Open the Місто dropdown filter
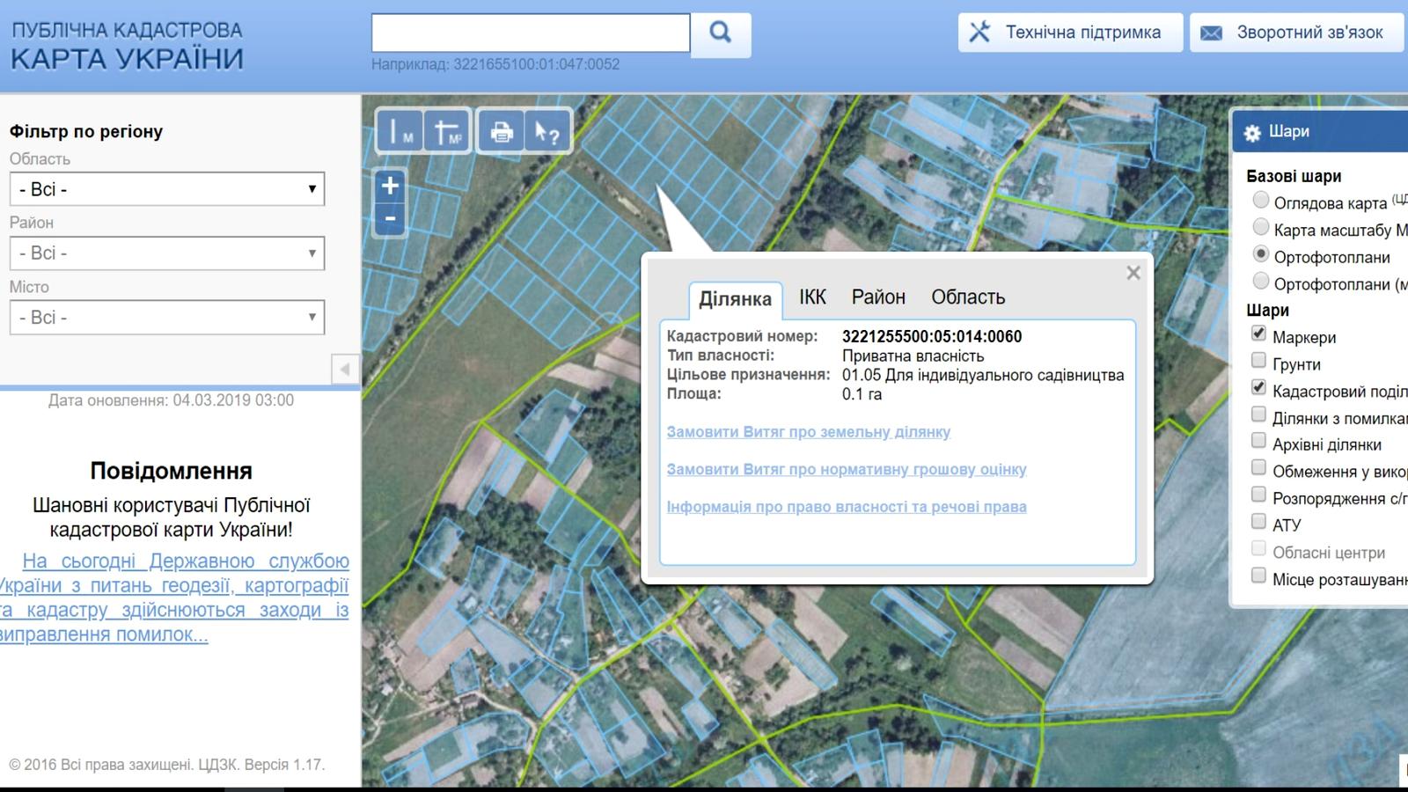This screenshot has width=1408, height=792. coord(167,318)
